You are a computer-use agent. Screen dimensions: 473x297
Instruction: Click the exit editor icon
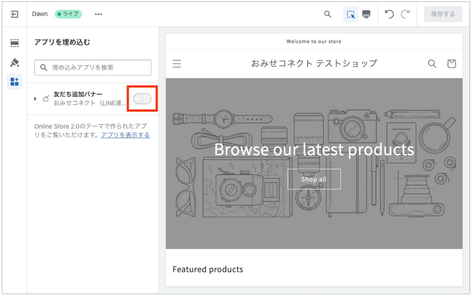coord(14,14)
